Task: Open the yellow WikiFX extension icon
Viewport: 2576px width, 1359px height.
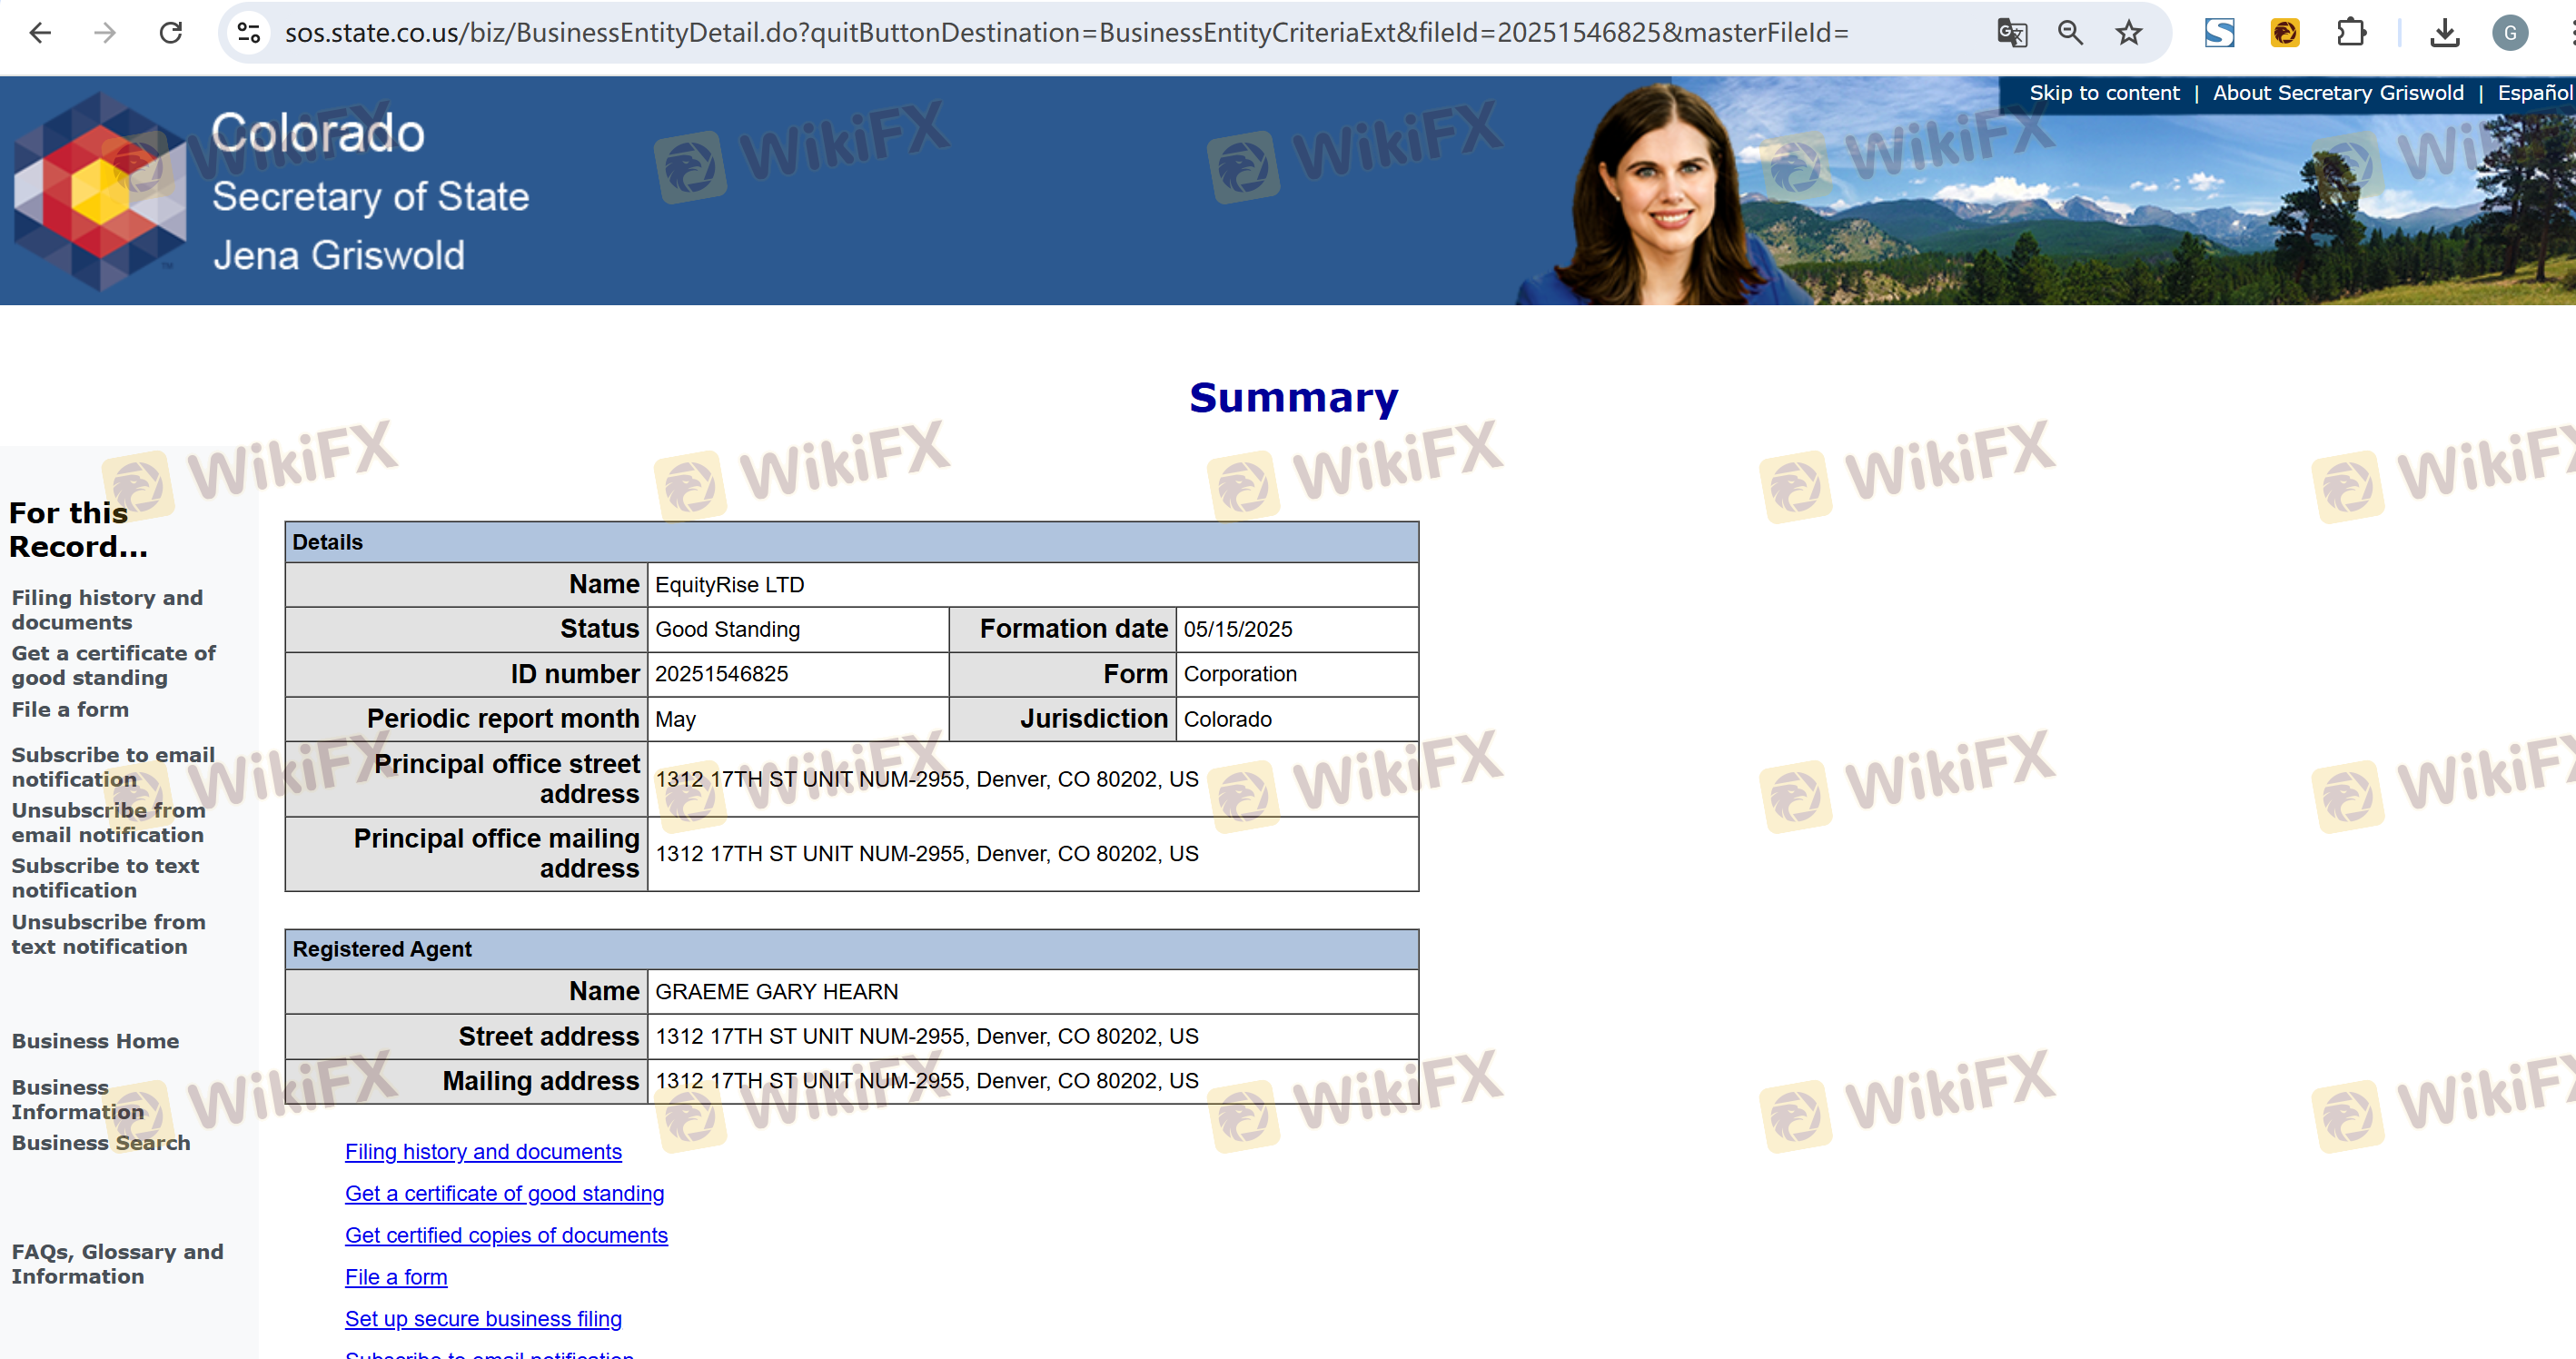Action: 2285,33
